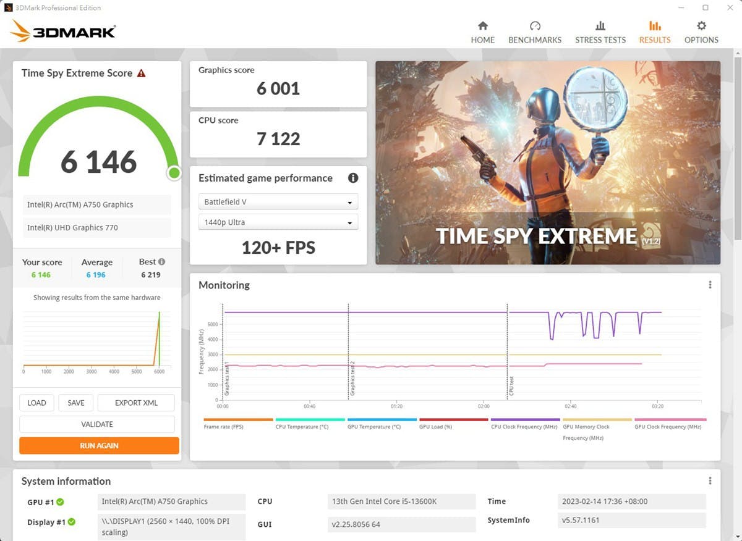Click the Average score 6 196
This screenshot has width=742, height=541.
(96, 275)
